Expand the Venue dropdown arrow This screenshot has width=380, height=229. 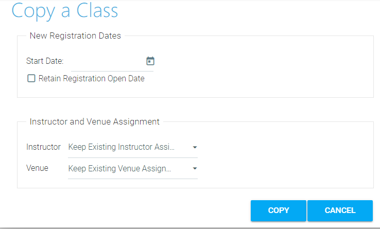pos(195,168)
